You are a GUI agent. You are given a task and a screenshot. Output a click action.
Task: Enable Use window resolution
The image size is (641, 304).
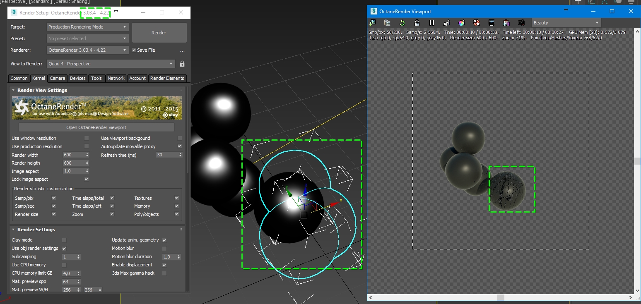click(x=87, y=138)
